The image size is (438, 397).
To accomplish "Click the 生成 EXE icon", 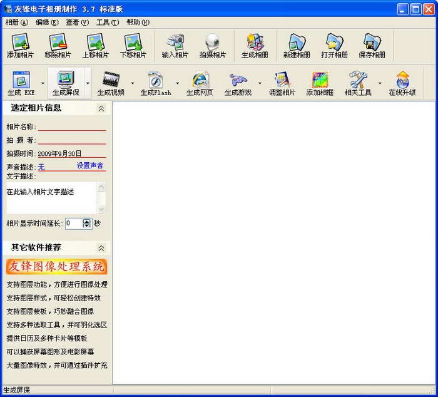I will coord(21,83).
